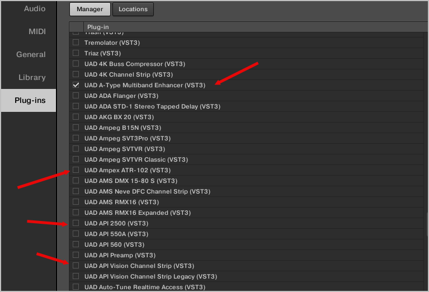Image resolution: width=429 pixels, height=292 pixels.
Task: Select the 'Tremolator (VST3)' row text
Action: click(112, 43)
